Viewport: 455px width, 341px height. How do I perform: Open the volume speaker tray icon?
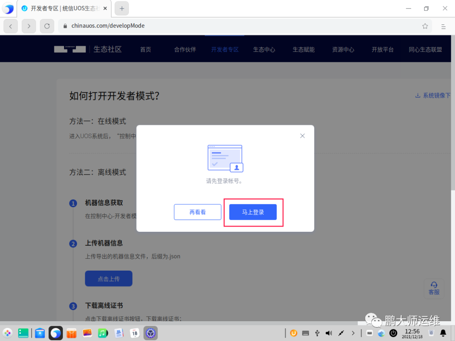click(x=329, y=333)
